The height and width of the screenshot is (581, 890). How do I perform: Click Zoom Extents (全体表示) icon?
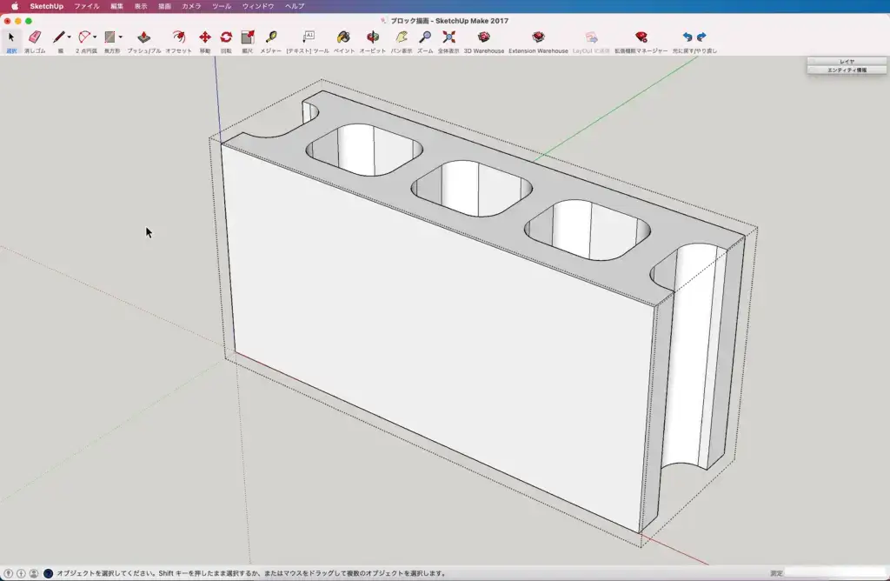pos(448,37)
